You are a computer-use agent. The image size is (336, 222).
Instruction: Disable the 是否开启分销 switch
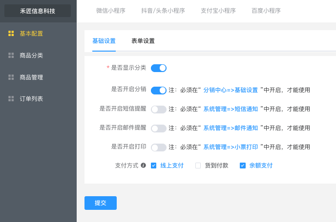159,91
